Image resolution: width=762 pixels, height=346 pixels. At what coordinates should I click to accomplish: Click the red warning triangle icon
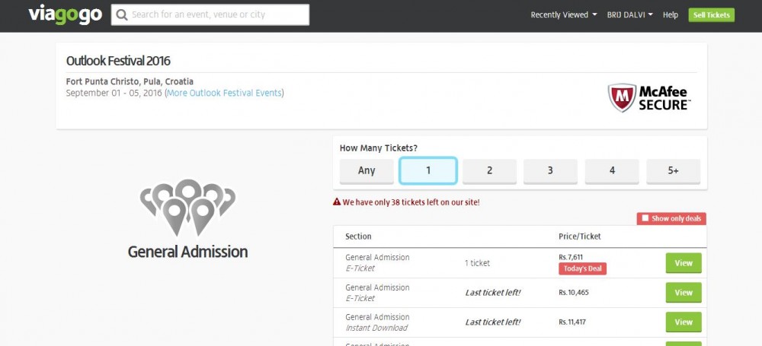tap(336, 202)
